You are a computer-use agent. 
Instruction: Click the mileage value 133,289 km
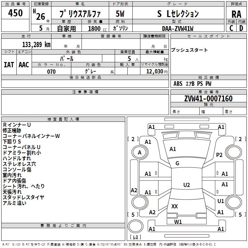36,45
